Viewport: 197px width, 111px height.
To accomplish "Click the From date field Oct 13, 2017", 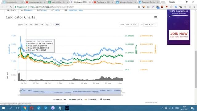I will [x=132, y=25].
